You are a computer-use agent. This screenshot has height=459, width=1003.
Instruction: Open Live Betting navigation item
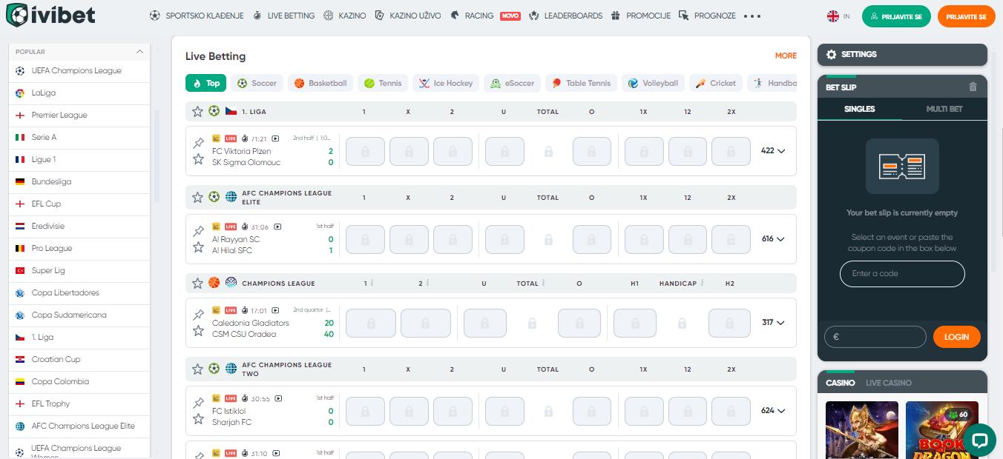(283, 16)
